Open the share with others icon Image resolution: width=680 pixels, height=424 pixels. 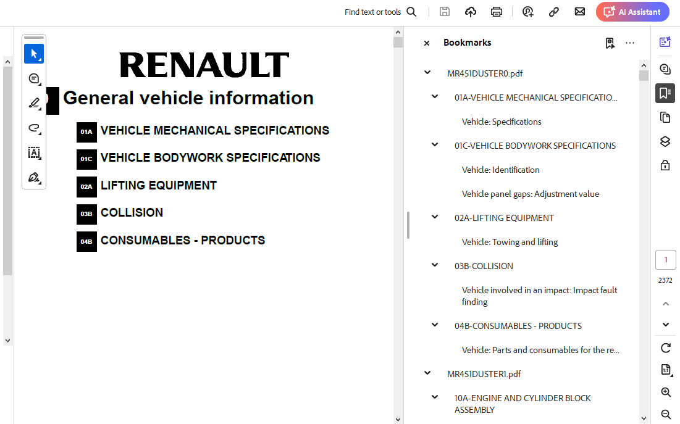(528, 12)
